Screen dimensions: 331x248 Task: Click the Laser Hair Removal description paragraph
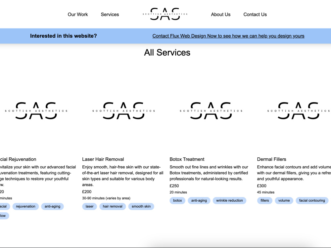pyautogui.click(x=123, y=176)
